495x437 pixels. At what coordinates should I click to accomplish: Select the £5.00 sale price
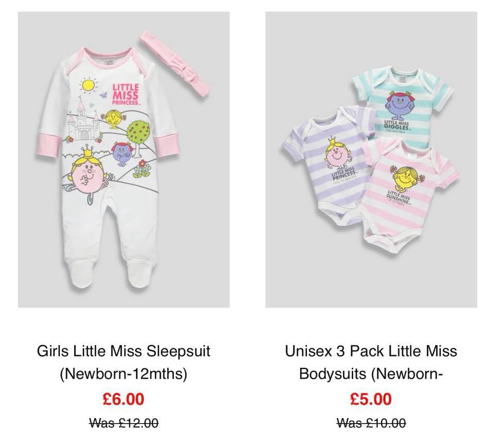(x=371, y=399)
